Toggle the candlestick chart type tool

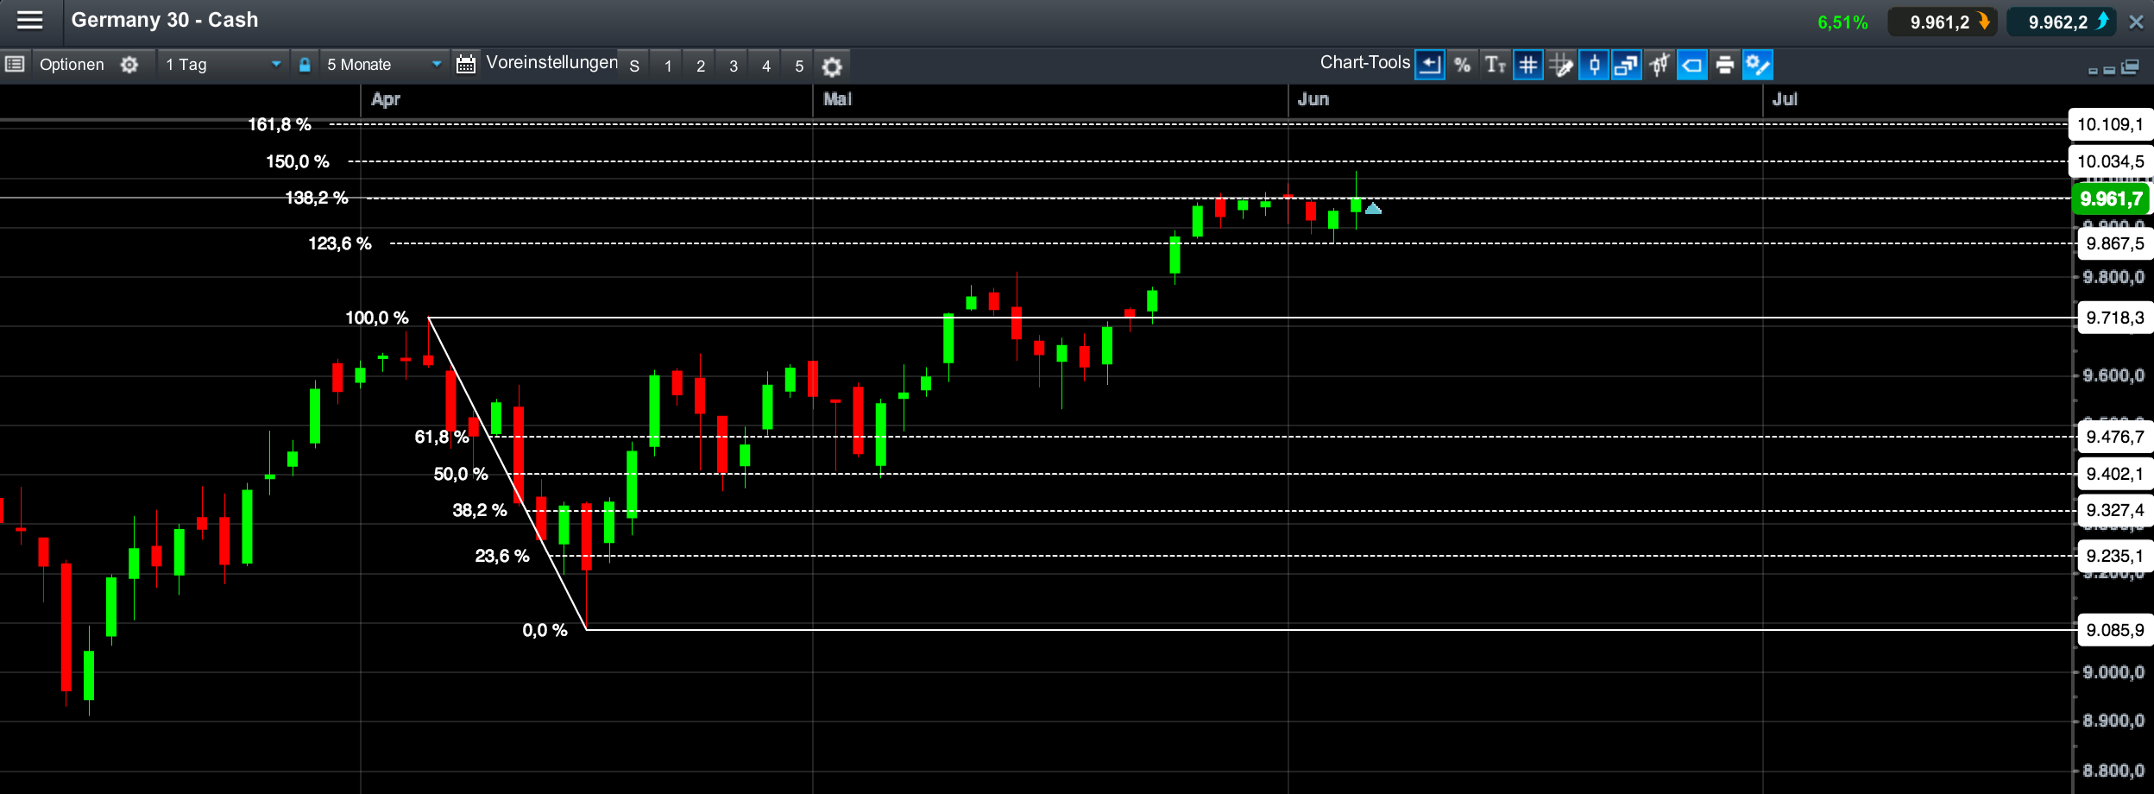(x=1594, y=65)
